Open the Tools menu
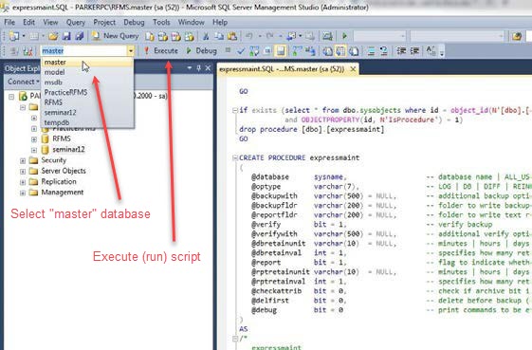The height and width of the screenshot is (350, 532). click(x=161, y=23)
